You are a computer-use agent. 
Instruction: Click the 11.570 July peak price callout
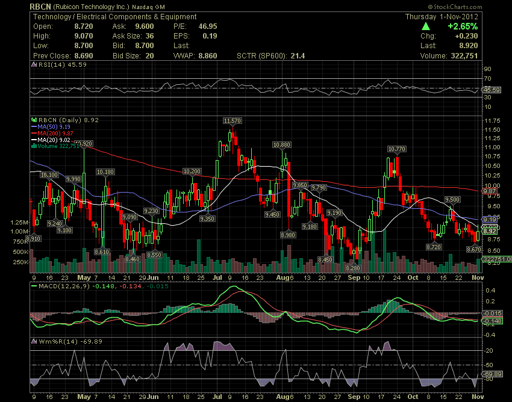coord(232,121)
